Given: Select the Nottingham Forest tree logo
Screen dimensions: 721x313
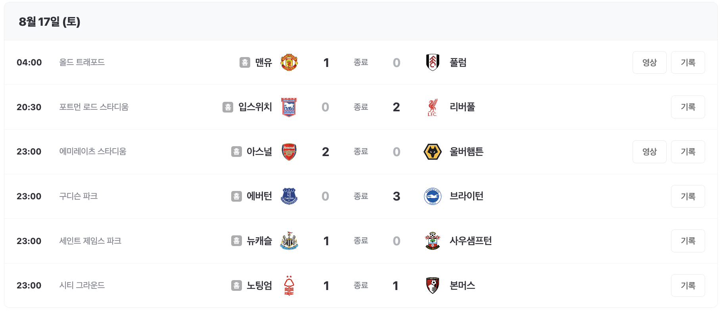Looking at the screenshot, I should [290, 285].
